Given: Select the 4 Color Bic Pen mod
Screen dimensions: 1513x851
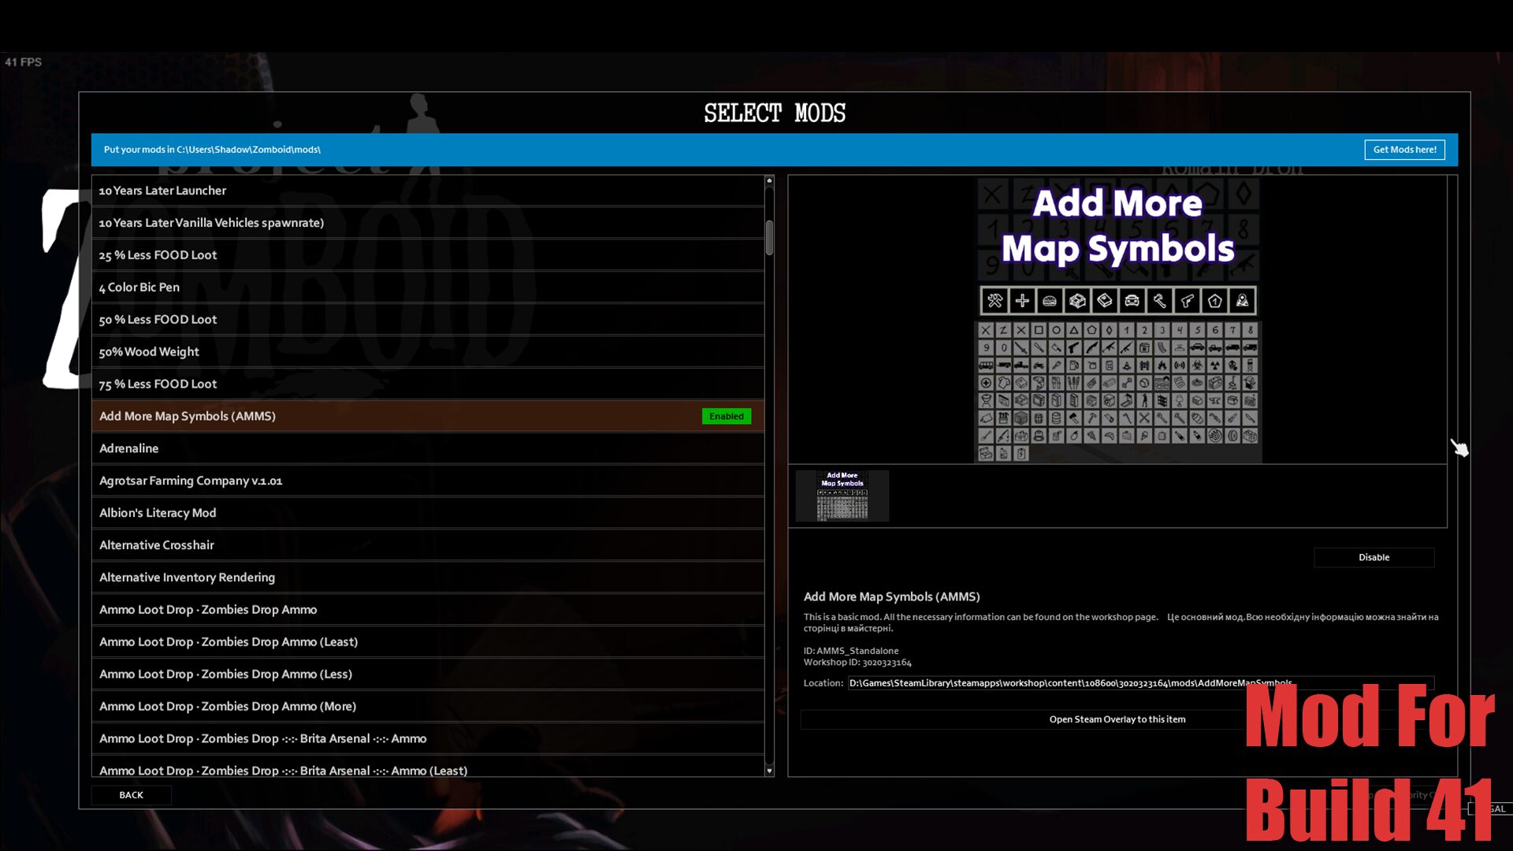Looking at the screenshot, I should 428,288.
